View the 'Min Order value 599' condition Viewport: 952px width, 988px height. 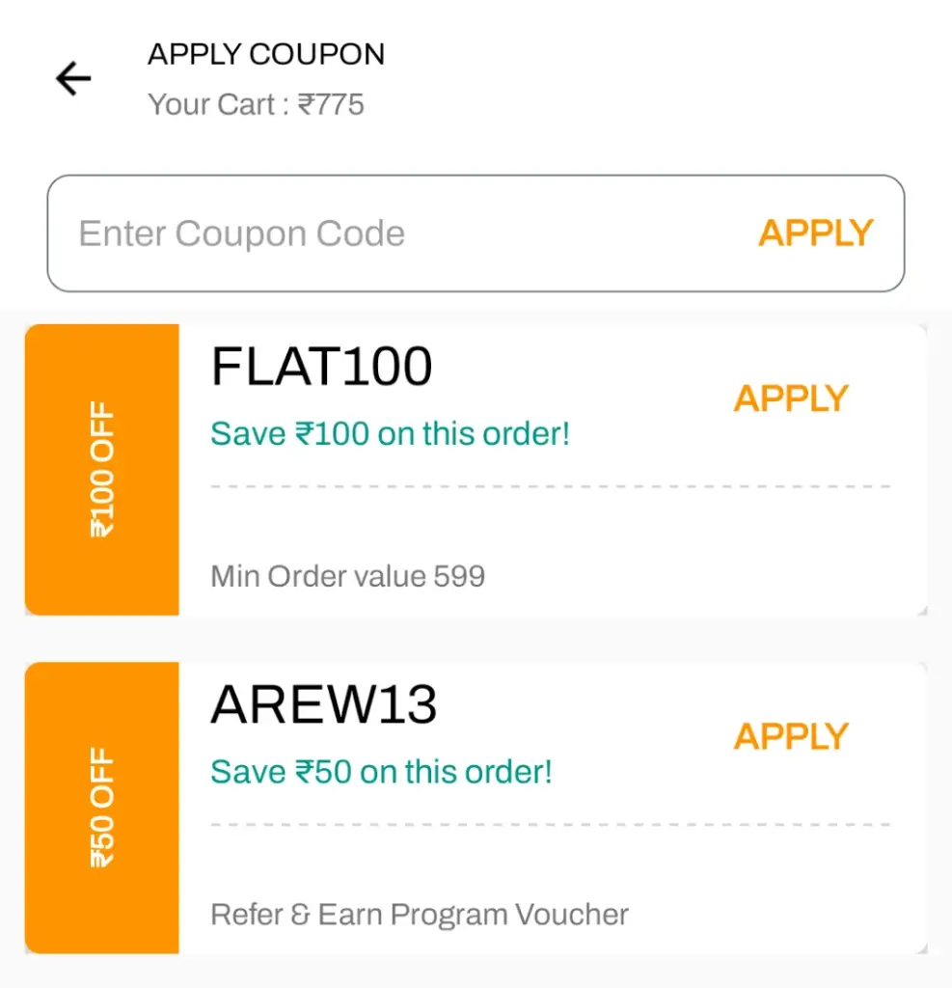click(348, 576)
